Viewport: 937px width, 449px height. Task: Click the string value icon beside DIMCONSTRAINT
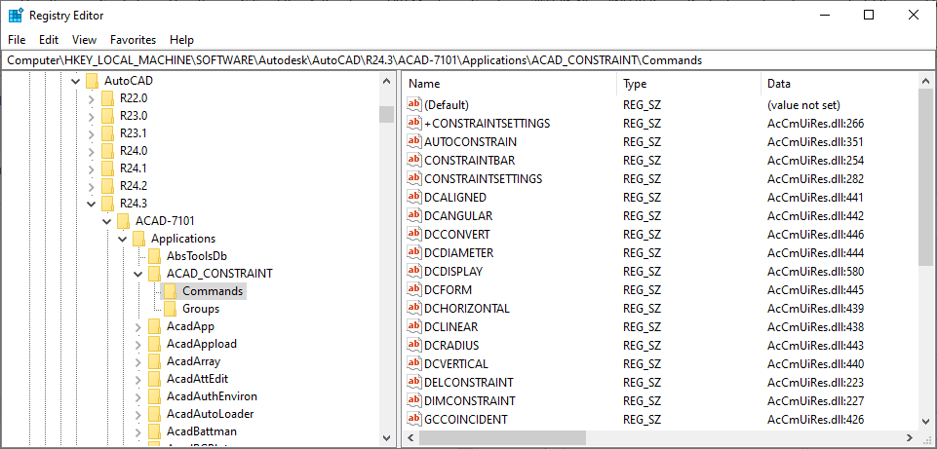point(414,400)
